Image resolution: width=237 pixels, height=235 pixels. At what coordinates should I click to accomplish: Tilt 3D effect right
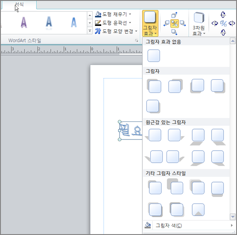click(232, 23)
